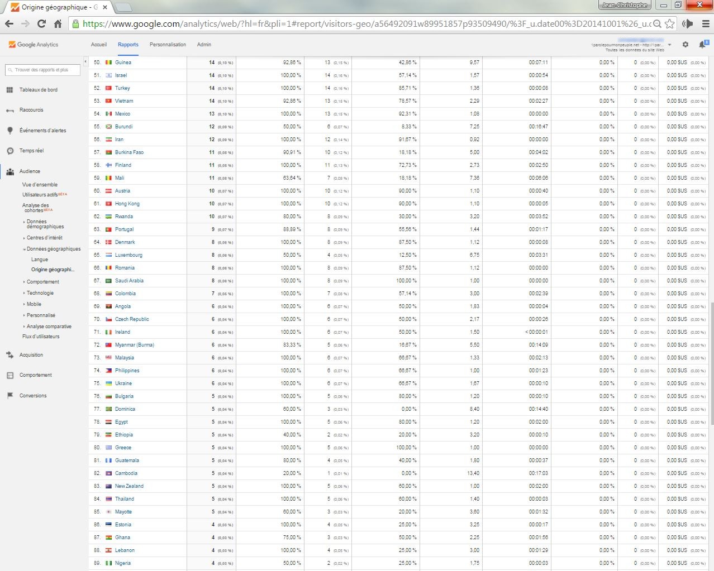The image size is (714, 571).
Task: Go back with the browser back arrow
Action: pyautogui.click(x=9, y=23)
